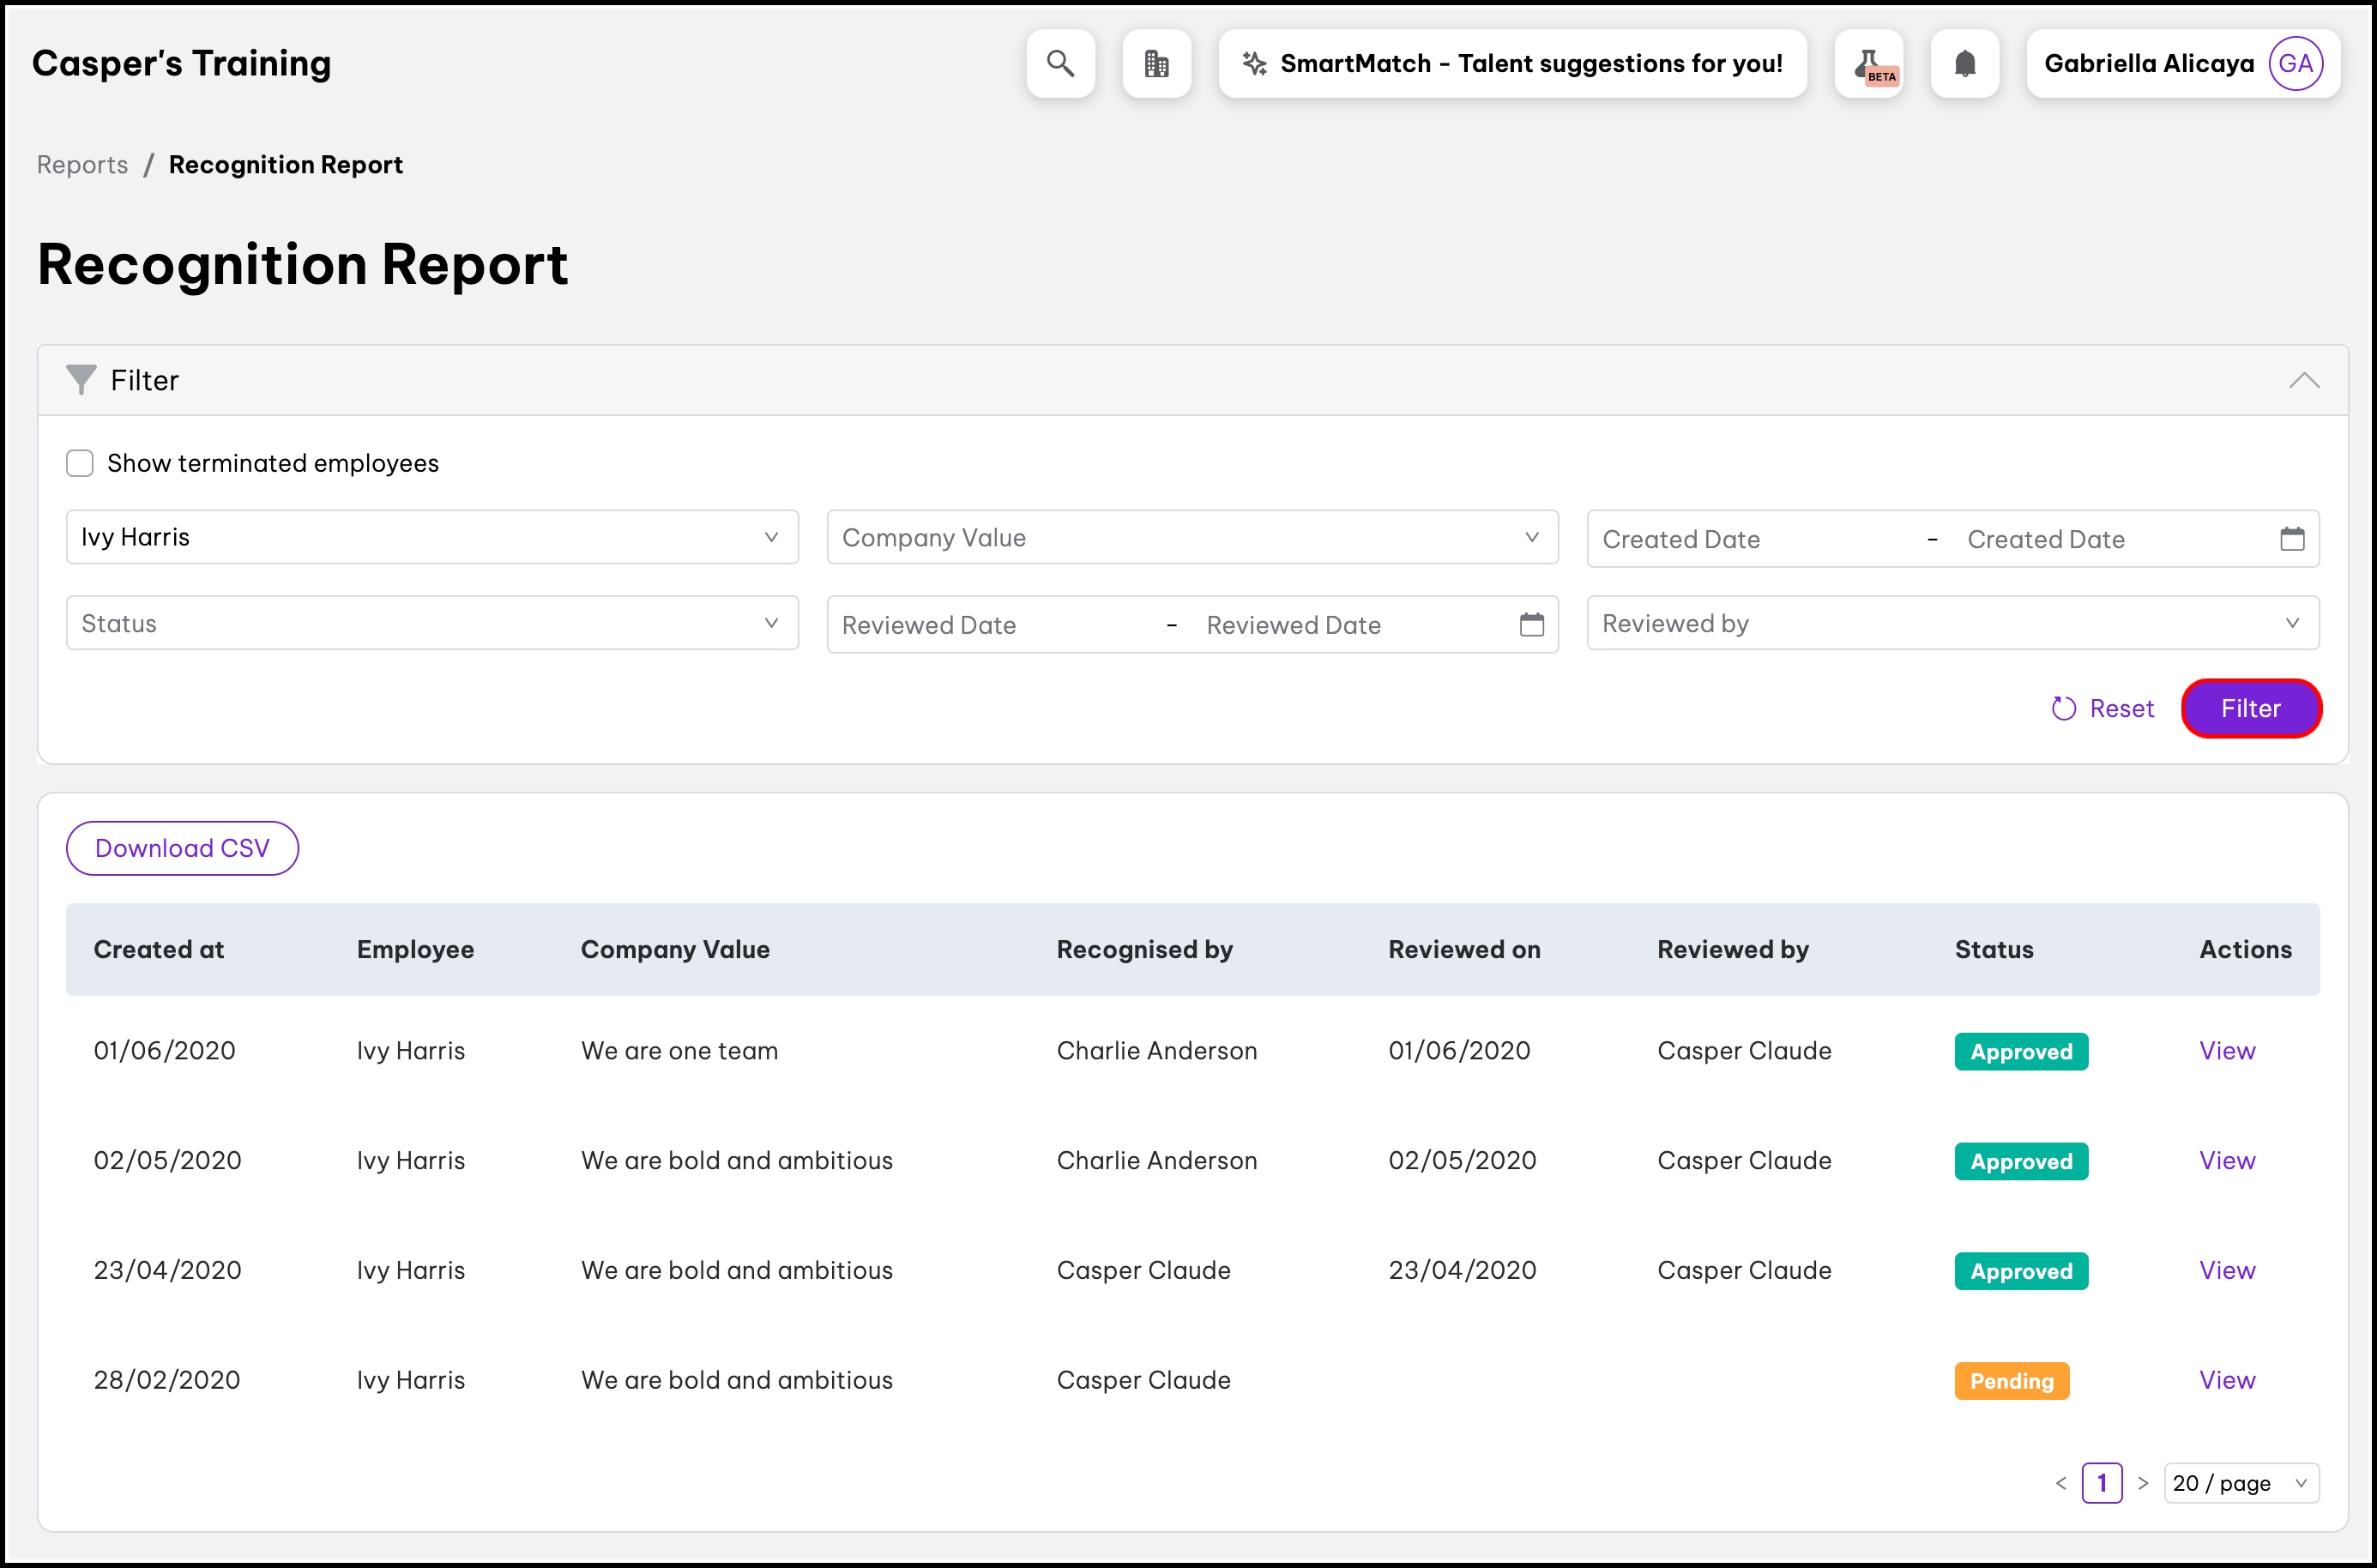Click the funnel Filter icon
Image resolution: width=2377 pixels, height=1568 pixels.
tap(80, 380)
